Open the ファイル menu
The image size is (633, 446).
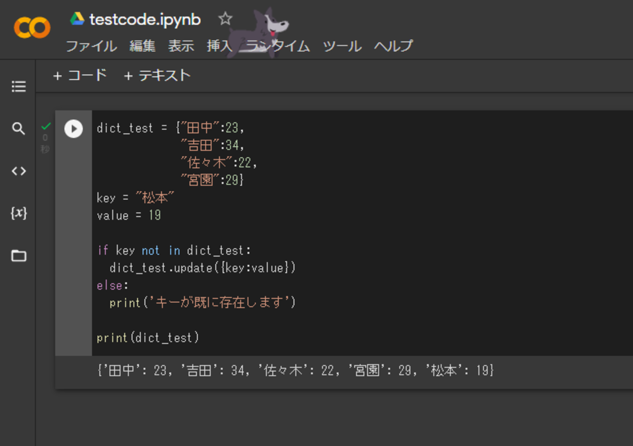click(x=92, y=46)
